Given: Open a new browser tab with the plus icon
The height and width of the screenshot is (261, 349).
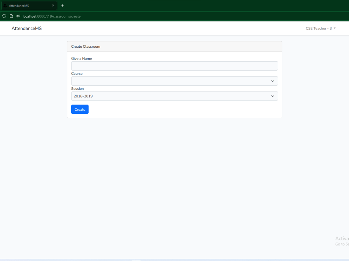Looking at the screenshot, I should (x=62, y=6).
